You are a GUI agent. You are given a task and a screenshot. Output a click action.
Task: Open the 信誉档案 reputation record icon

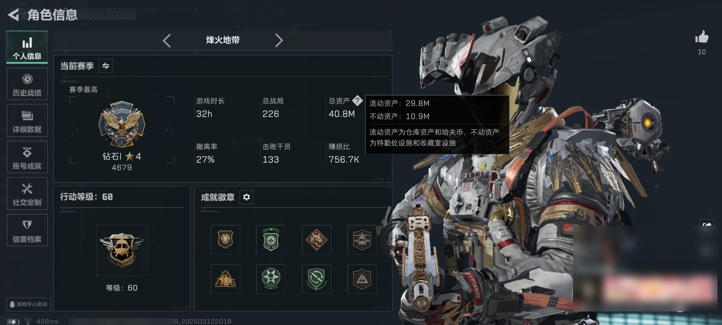(x=27, y=230)
